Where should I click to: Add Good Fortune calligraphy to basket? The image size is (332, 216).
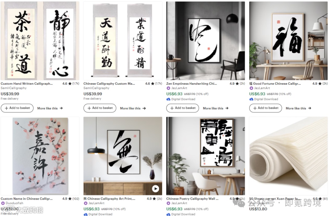pos(266,108)
